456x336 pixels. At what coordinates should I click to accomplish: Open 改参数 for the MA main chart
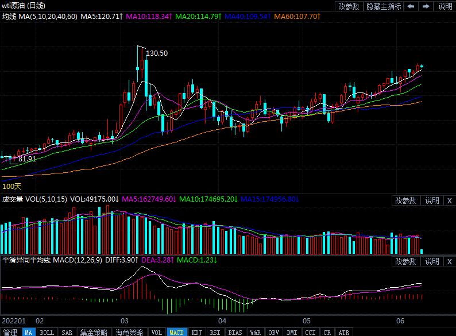(349, 6)
